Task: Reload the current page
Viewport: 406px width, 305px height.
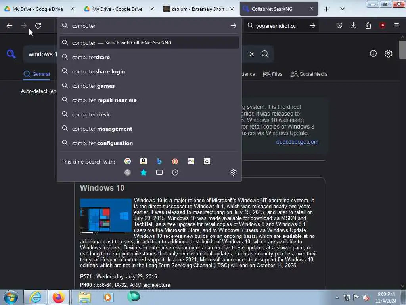Action: click(x=38, y=26)
